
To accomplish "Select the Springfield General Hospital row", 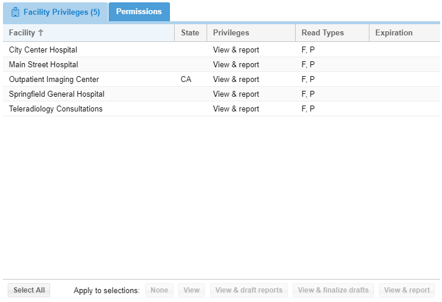I will pyautogui.click(x=221, y=94).
